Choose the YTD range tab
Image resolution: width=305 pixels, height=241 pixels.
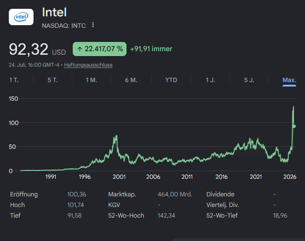coord(171,80)
